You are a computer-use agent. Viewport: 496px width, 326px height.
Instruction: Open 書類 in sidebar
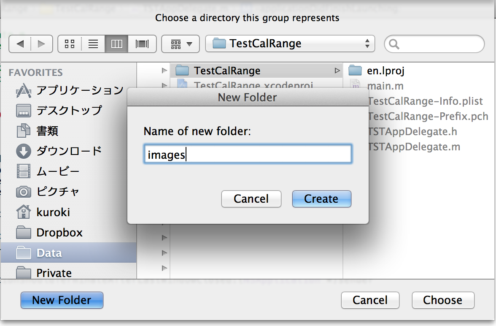(x=70, y=130)
